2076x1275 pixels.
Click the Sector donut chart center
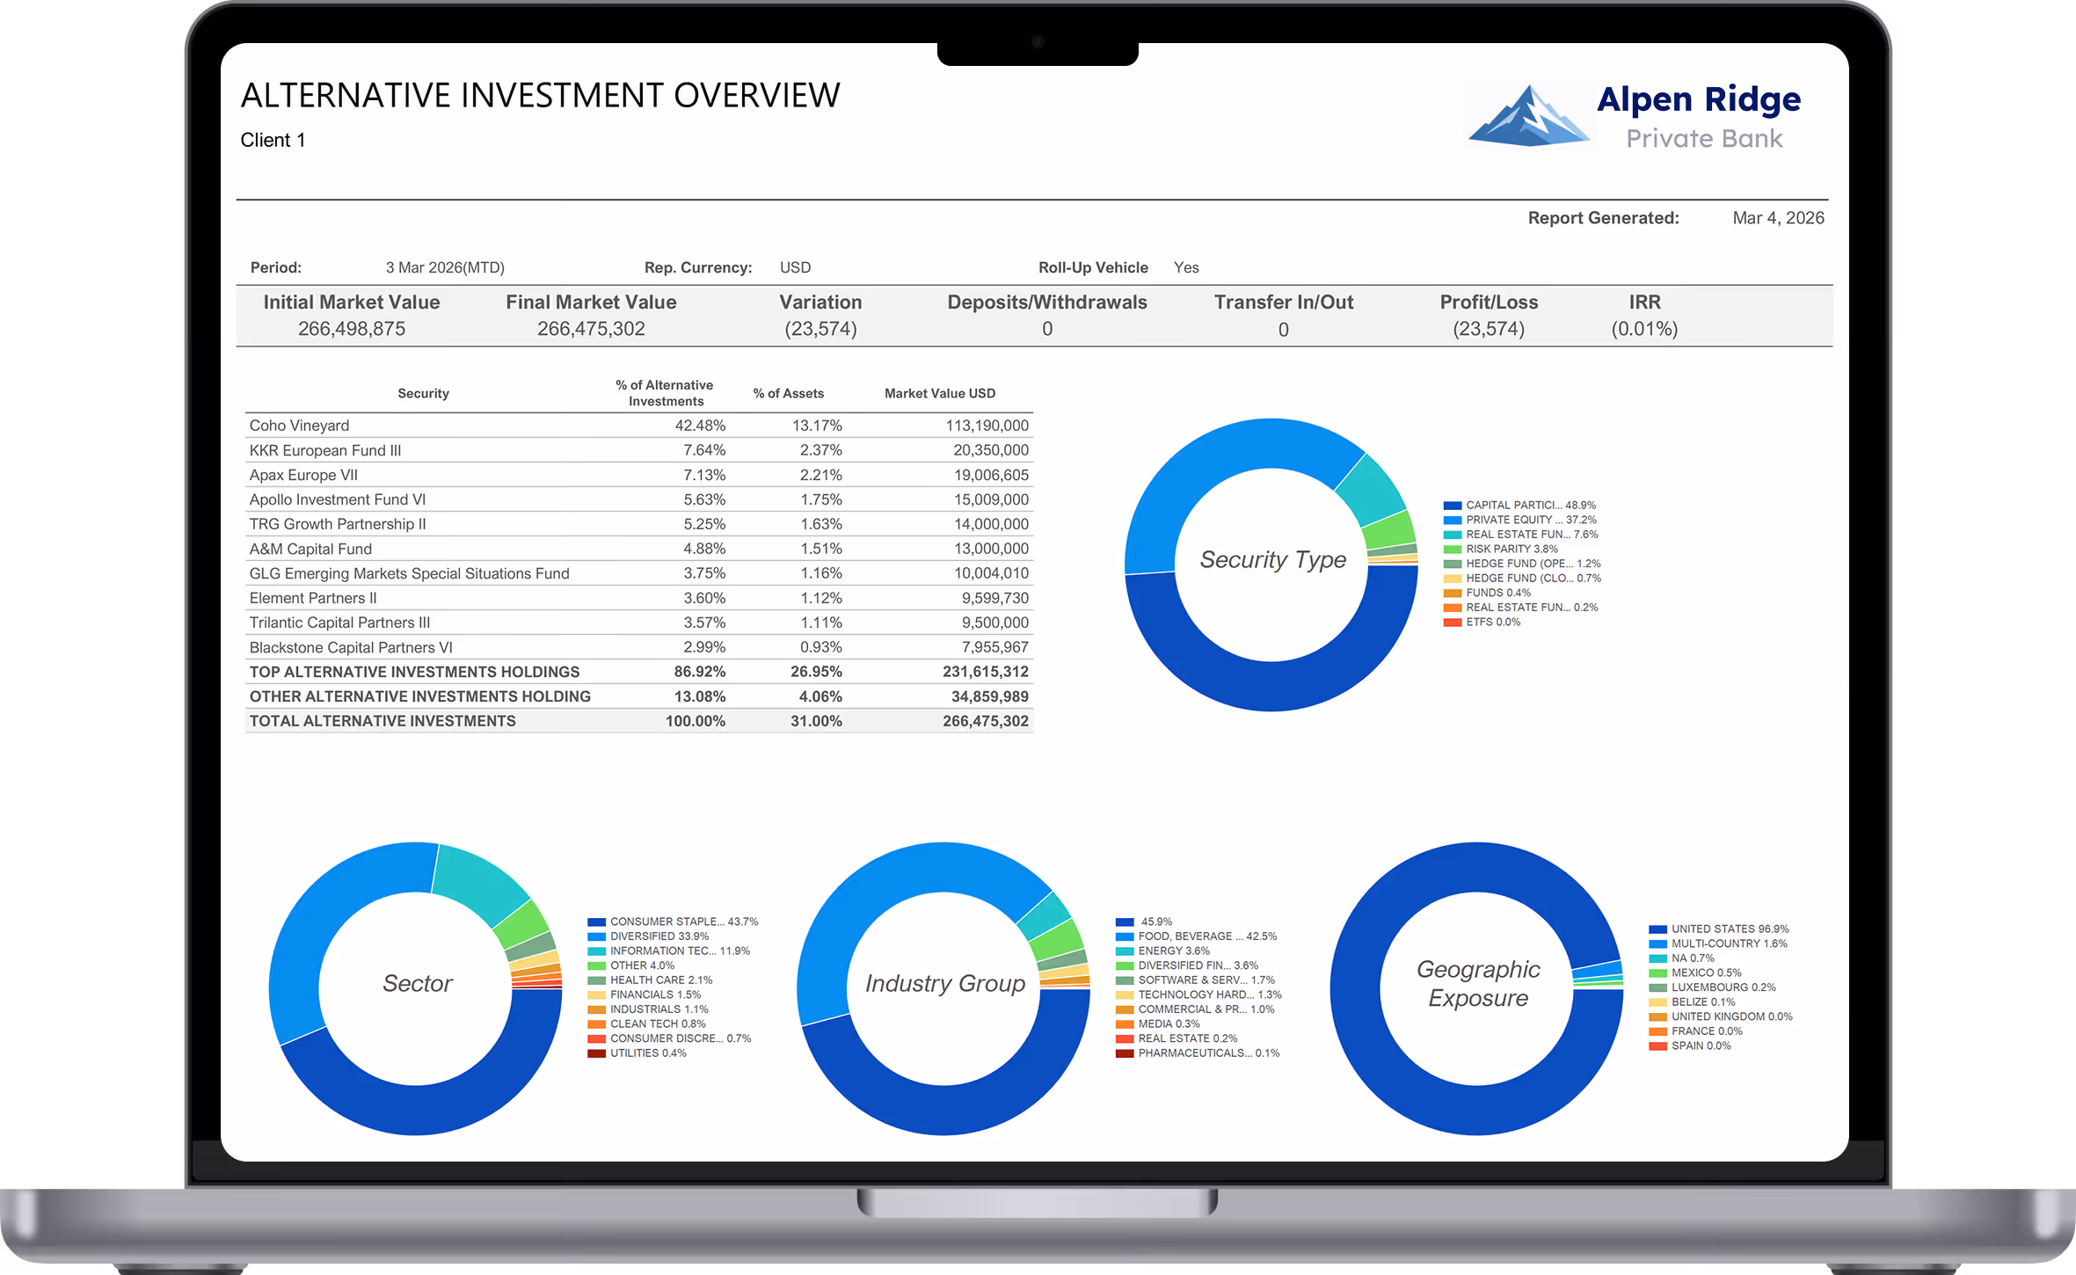tap(418, 983)
